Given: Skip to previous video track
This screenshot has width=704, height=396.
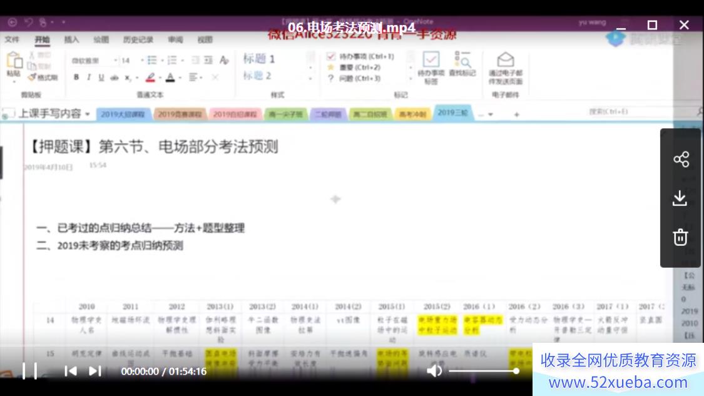Looking at the screenshot, I should pyautogui.click(x=71, y=372).
